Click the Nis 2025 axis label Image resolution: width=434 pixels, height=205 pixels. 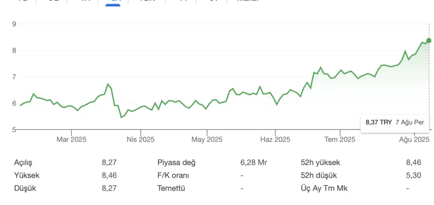pos(141,139)
